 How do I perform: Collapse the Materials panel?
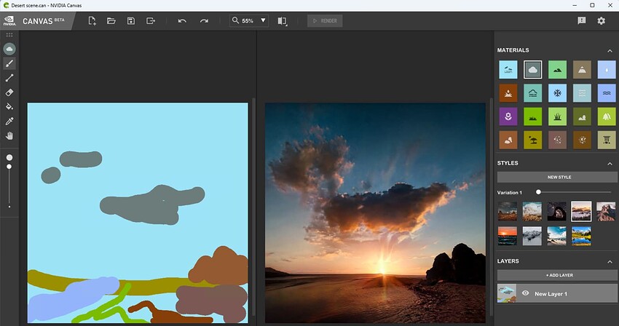pyautogui.click(x=610, y=50)
